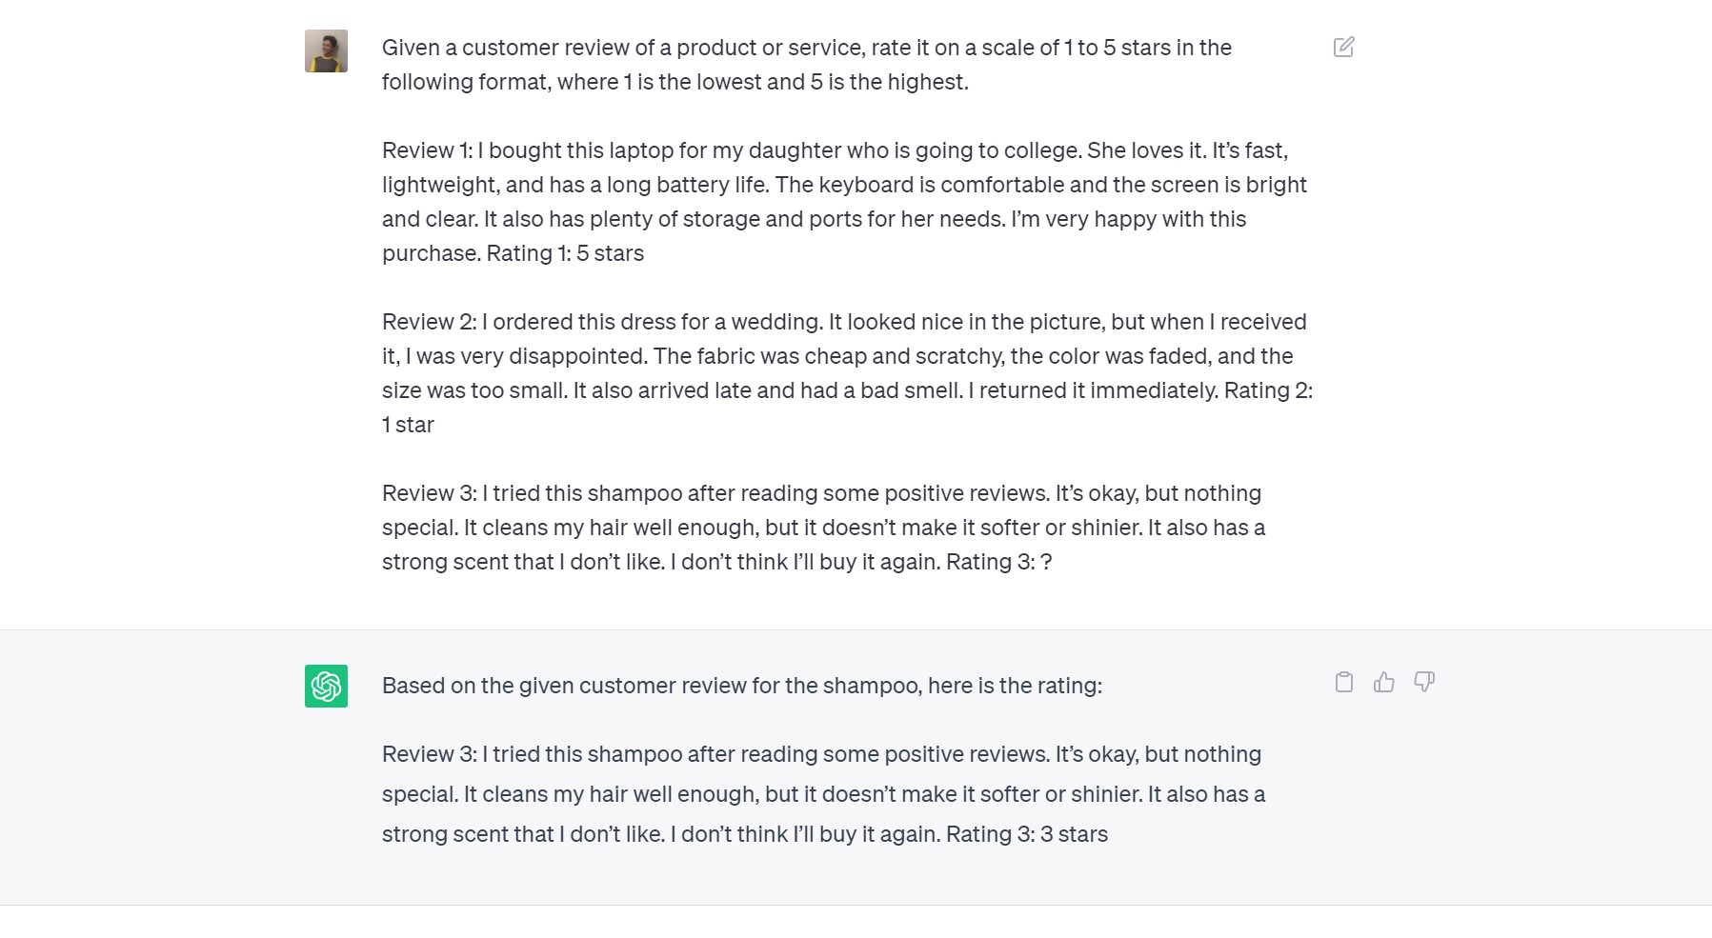Viewport: 1712px width, 938px height.
Task: Click the "Rating 3: ?" text in prompt
Action: click(x=998, y=562)
